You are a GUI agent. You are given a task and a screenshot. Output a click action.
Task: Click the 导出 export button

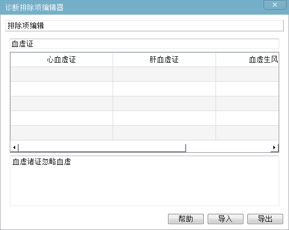265,219
